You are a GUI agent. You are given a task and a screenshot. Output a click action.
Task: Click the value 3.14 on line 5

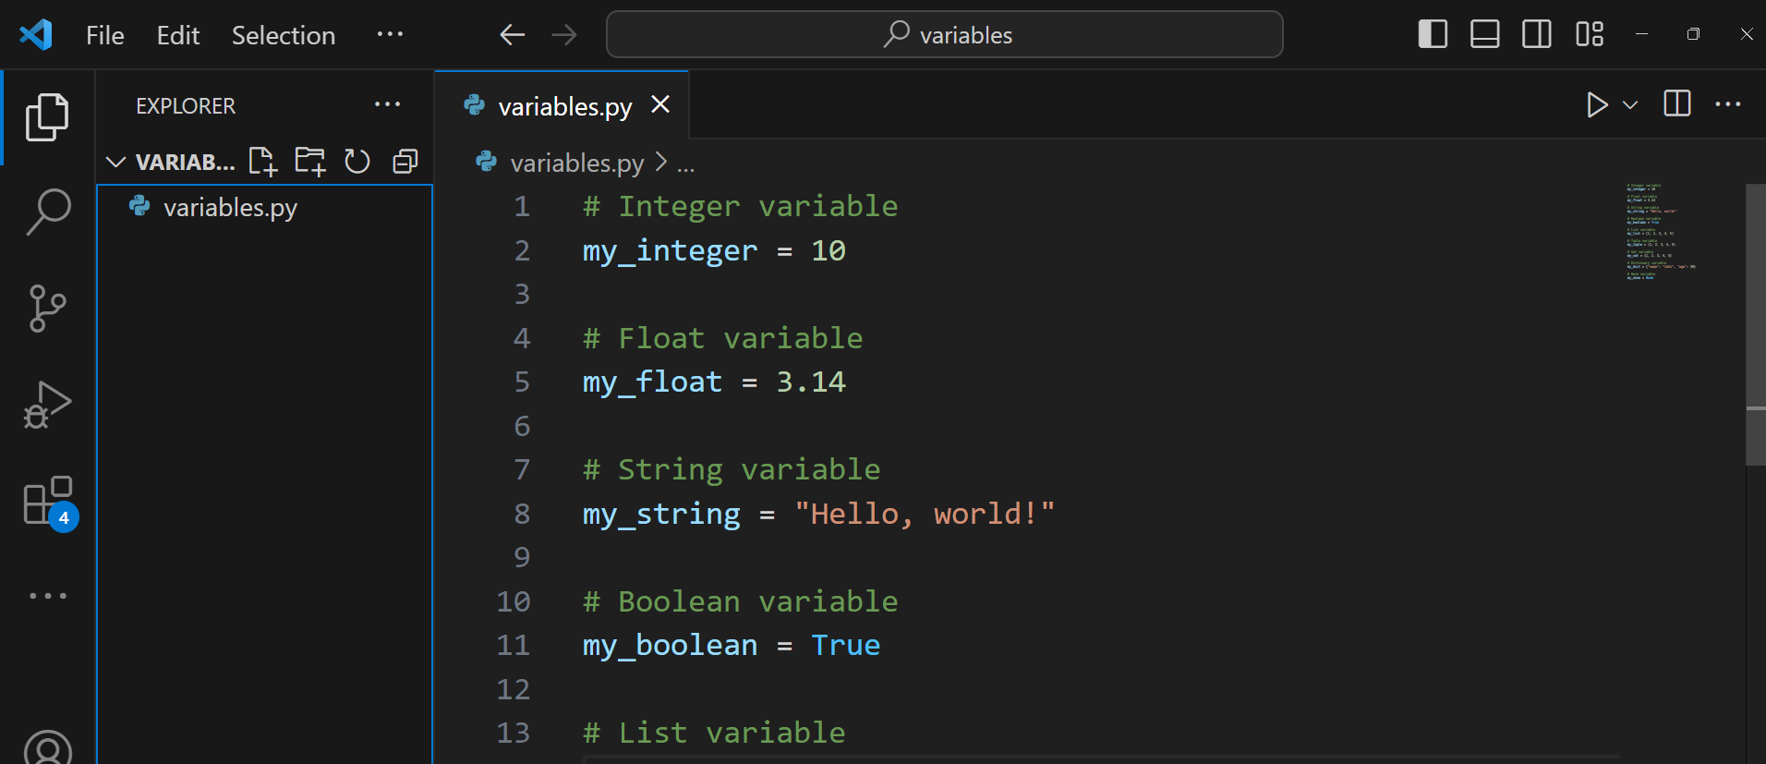tap(811, 382)
